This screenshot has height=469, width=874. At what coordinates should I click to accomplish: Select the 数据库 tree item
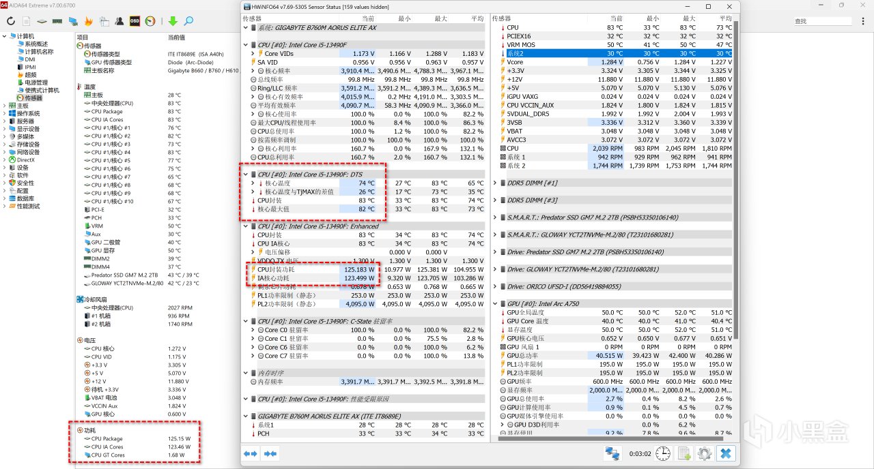(x=23, y=198)
